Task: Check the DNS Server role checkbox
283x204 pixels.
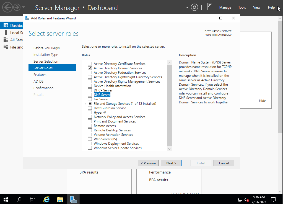Action: point(90,95)
